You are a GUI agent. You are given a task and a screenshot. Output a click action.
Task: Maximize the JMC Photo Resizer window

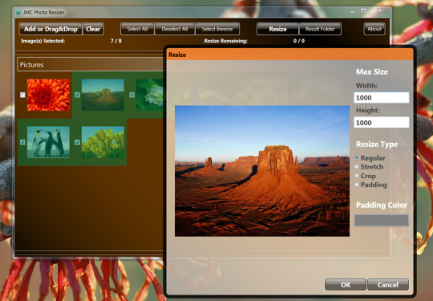click(364, 11)
